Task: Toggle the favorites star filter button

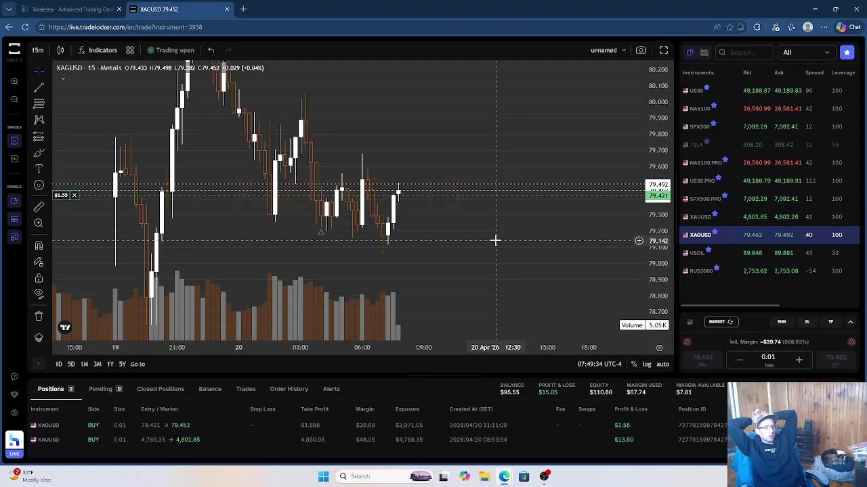Action: click(x=847, y=52)
